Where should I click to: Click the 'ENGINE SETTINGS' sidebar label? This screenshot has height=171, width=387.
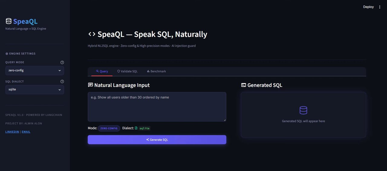(22, 54)
